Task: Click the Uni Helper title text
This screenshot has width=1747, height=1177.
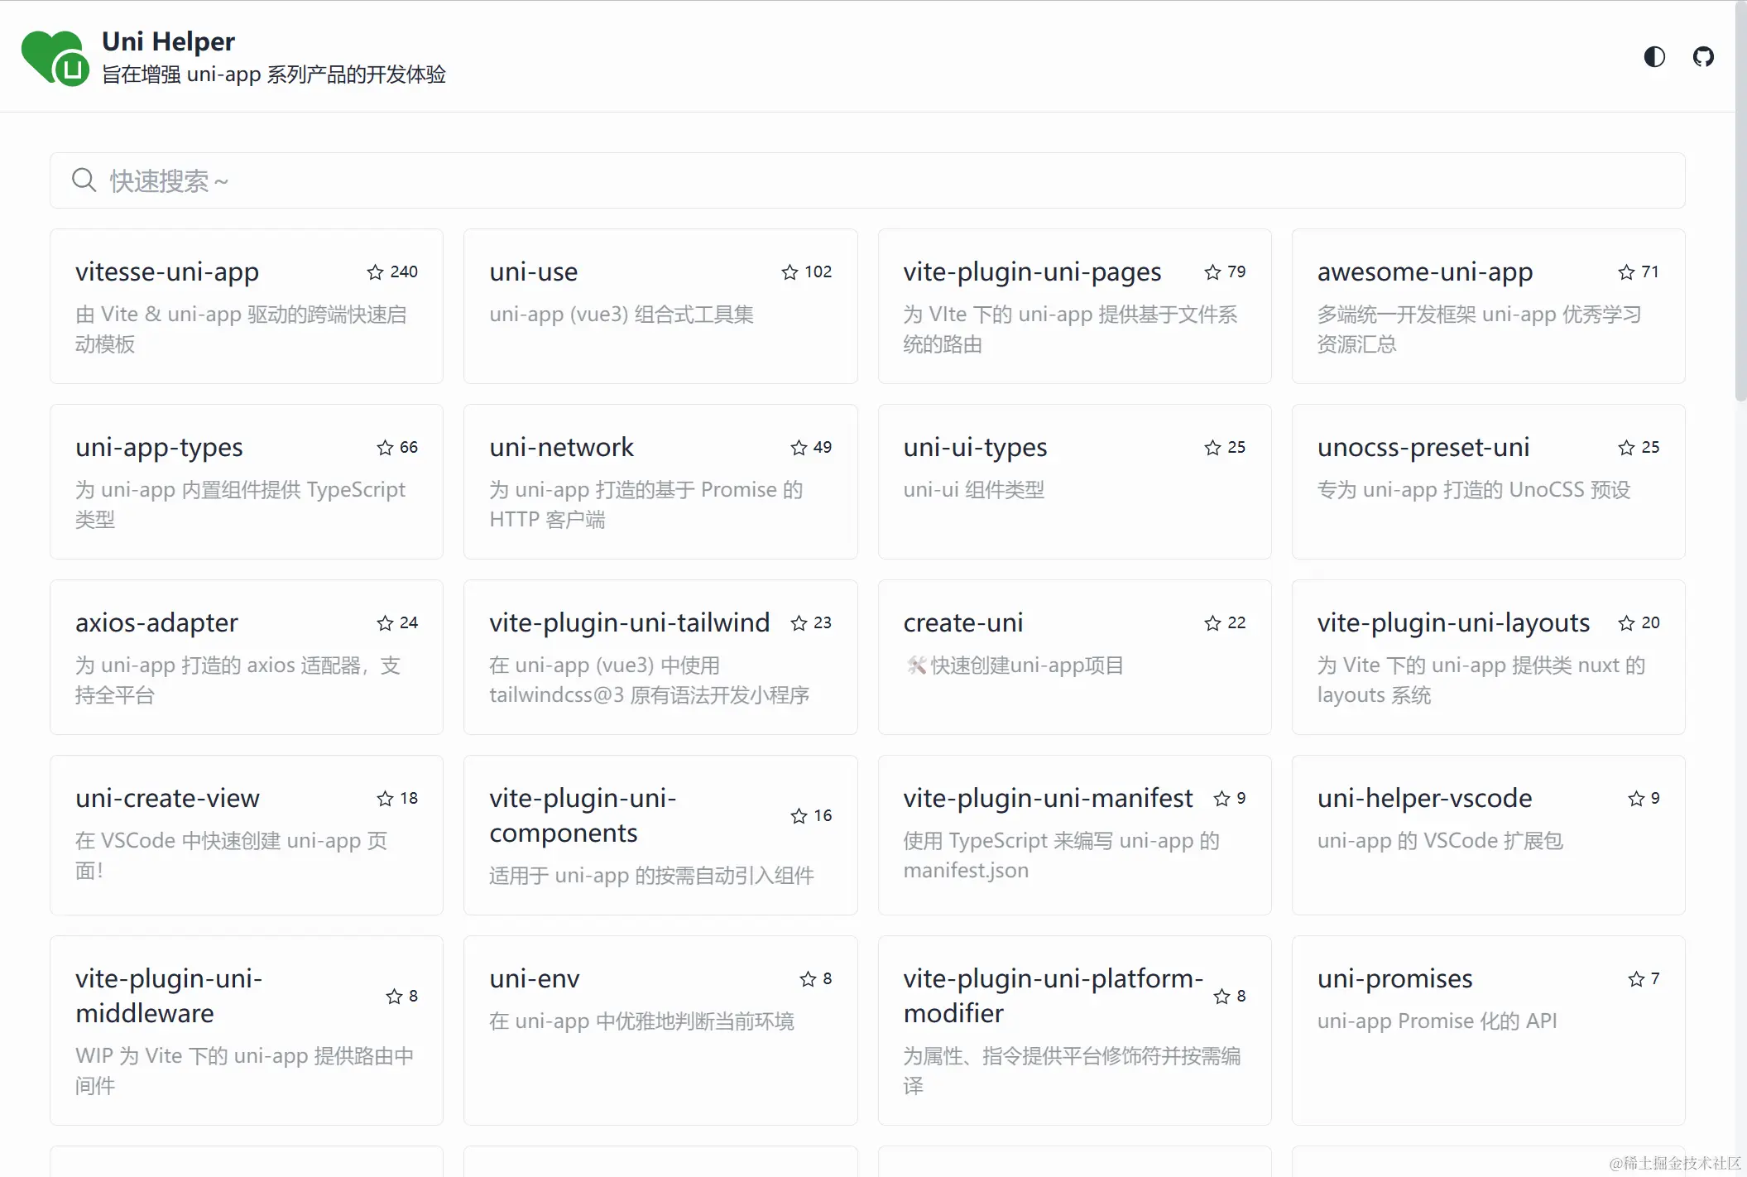Action: pyautogui.click(x=168, y=41)
